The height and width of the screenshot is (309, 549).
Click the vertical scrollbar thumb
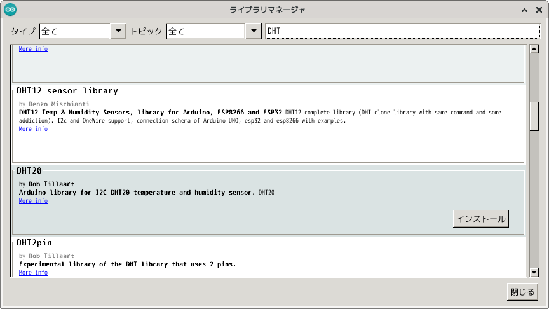point(534,116)
